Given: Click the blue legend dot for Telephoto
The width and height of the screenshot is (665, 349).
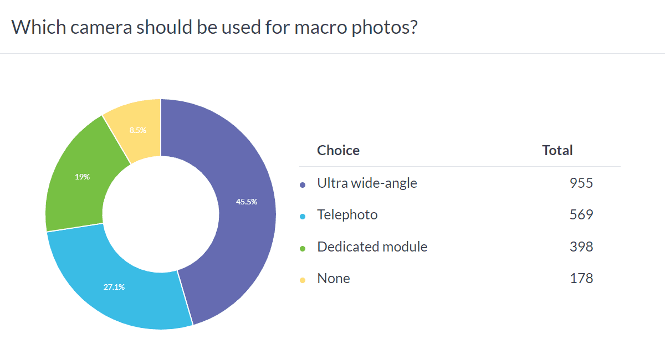Looking at the screenshot, I should pos(303,217).
